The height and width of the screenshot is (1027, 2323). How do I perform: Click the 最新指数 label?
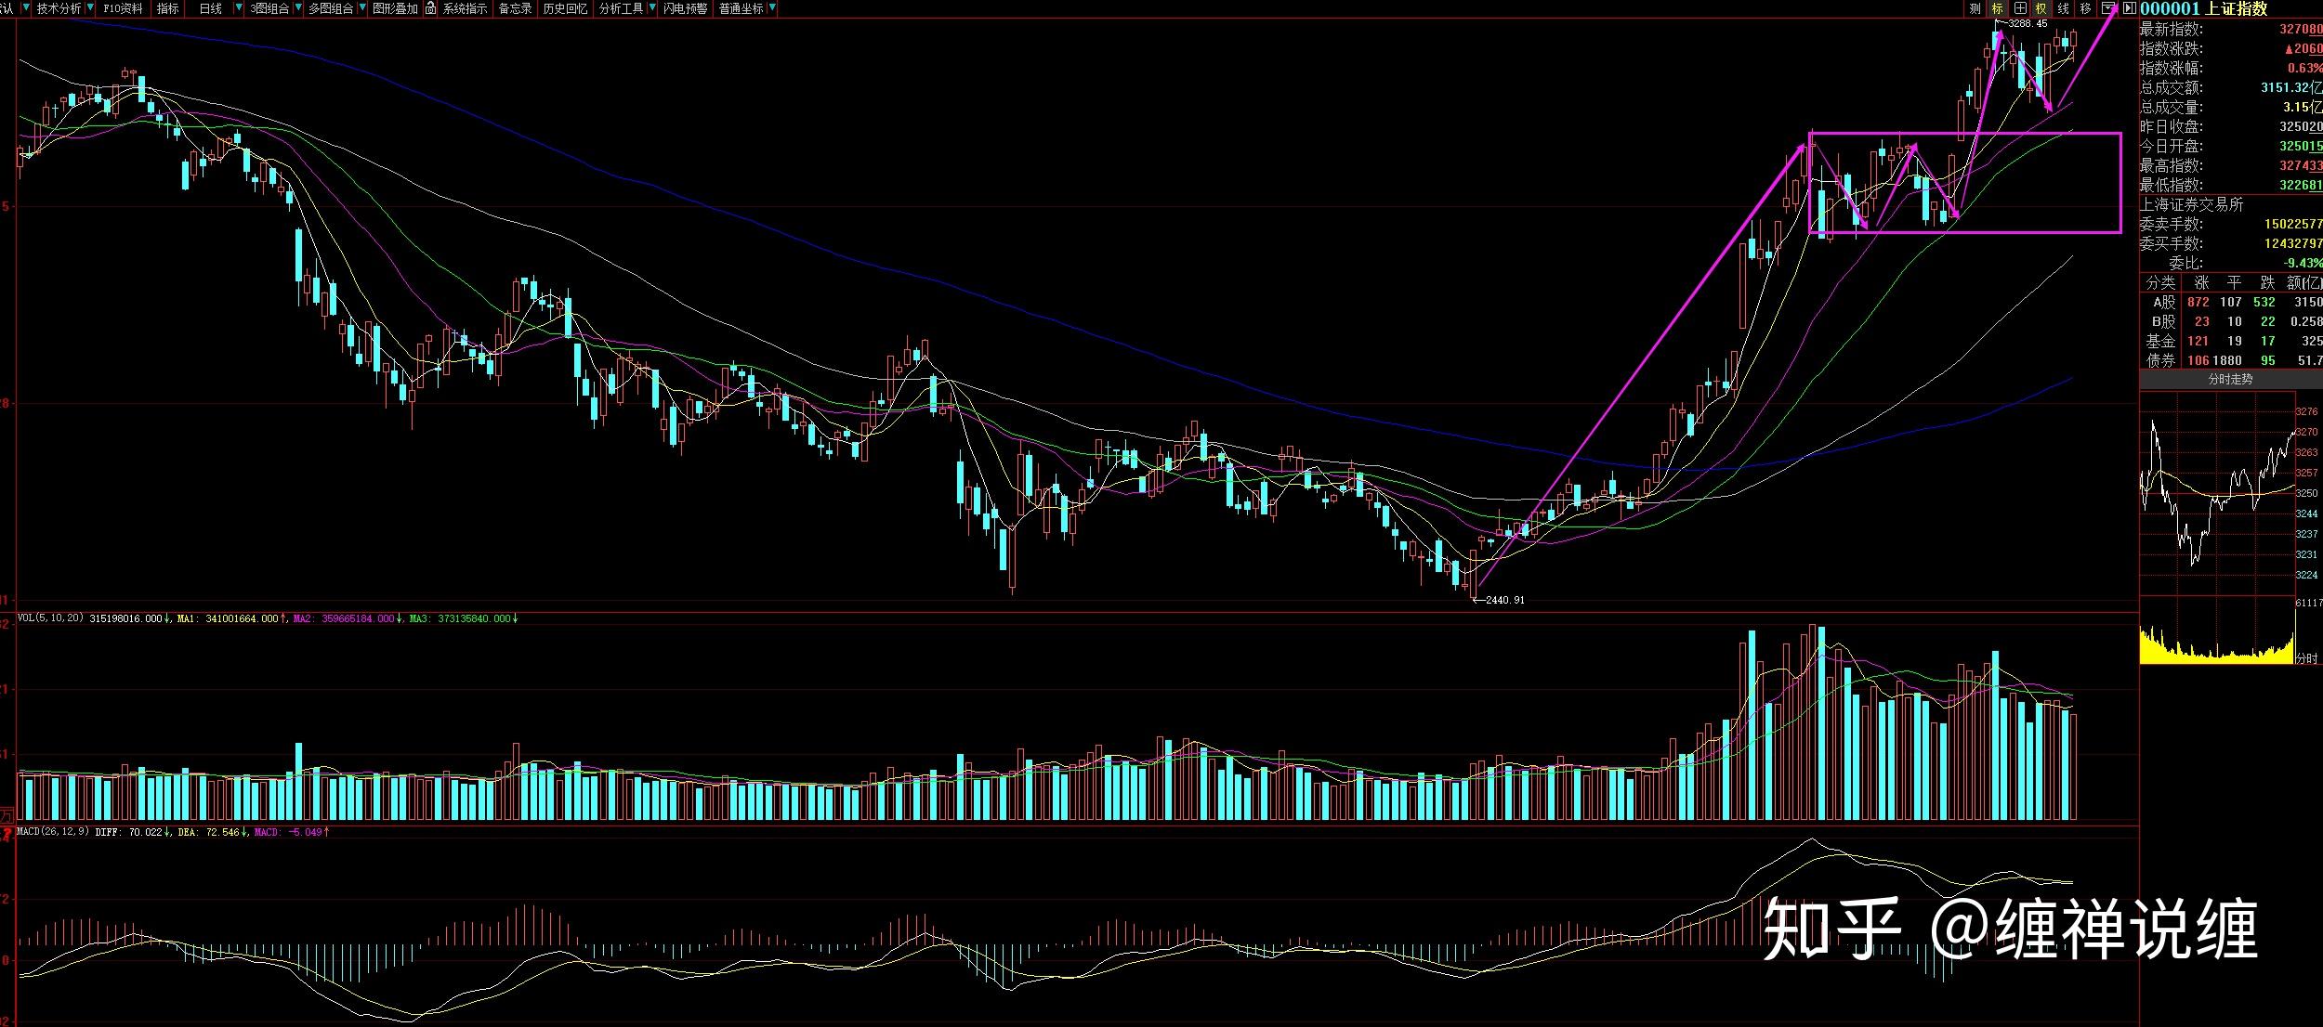click(2172, 29)
